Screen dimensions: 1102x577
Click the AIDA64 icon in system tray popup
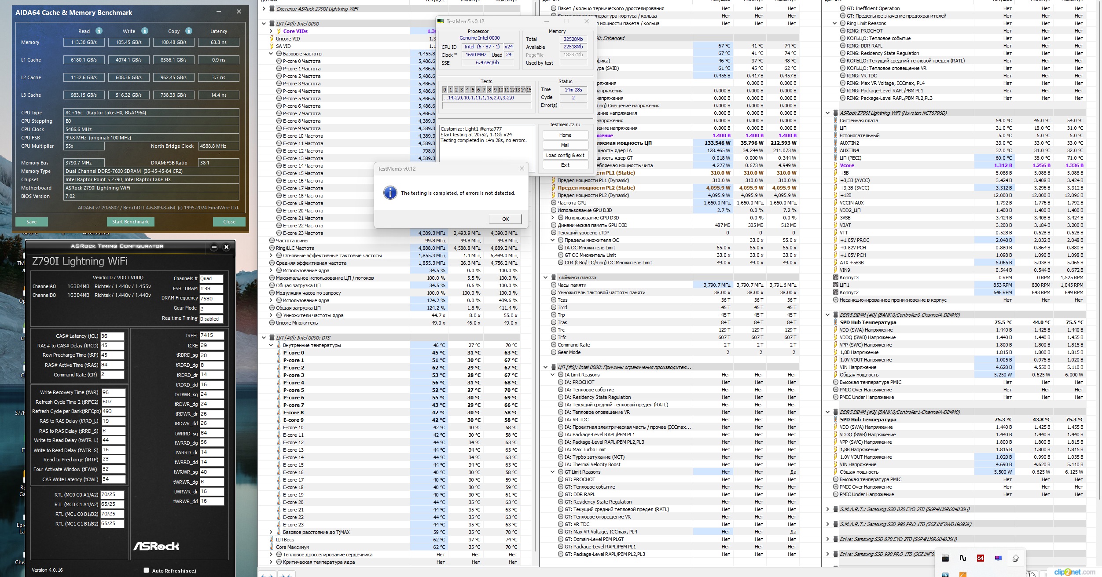(x=981, y=558)
